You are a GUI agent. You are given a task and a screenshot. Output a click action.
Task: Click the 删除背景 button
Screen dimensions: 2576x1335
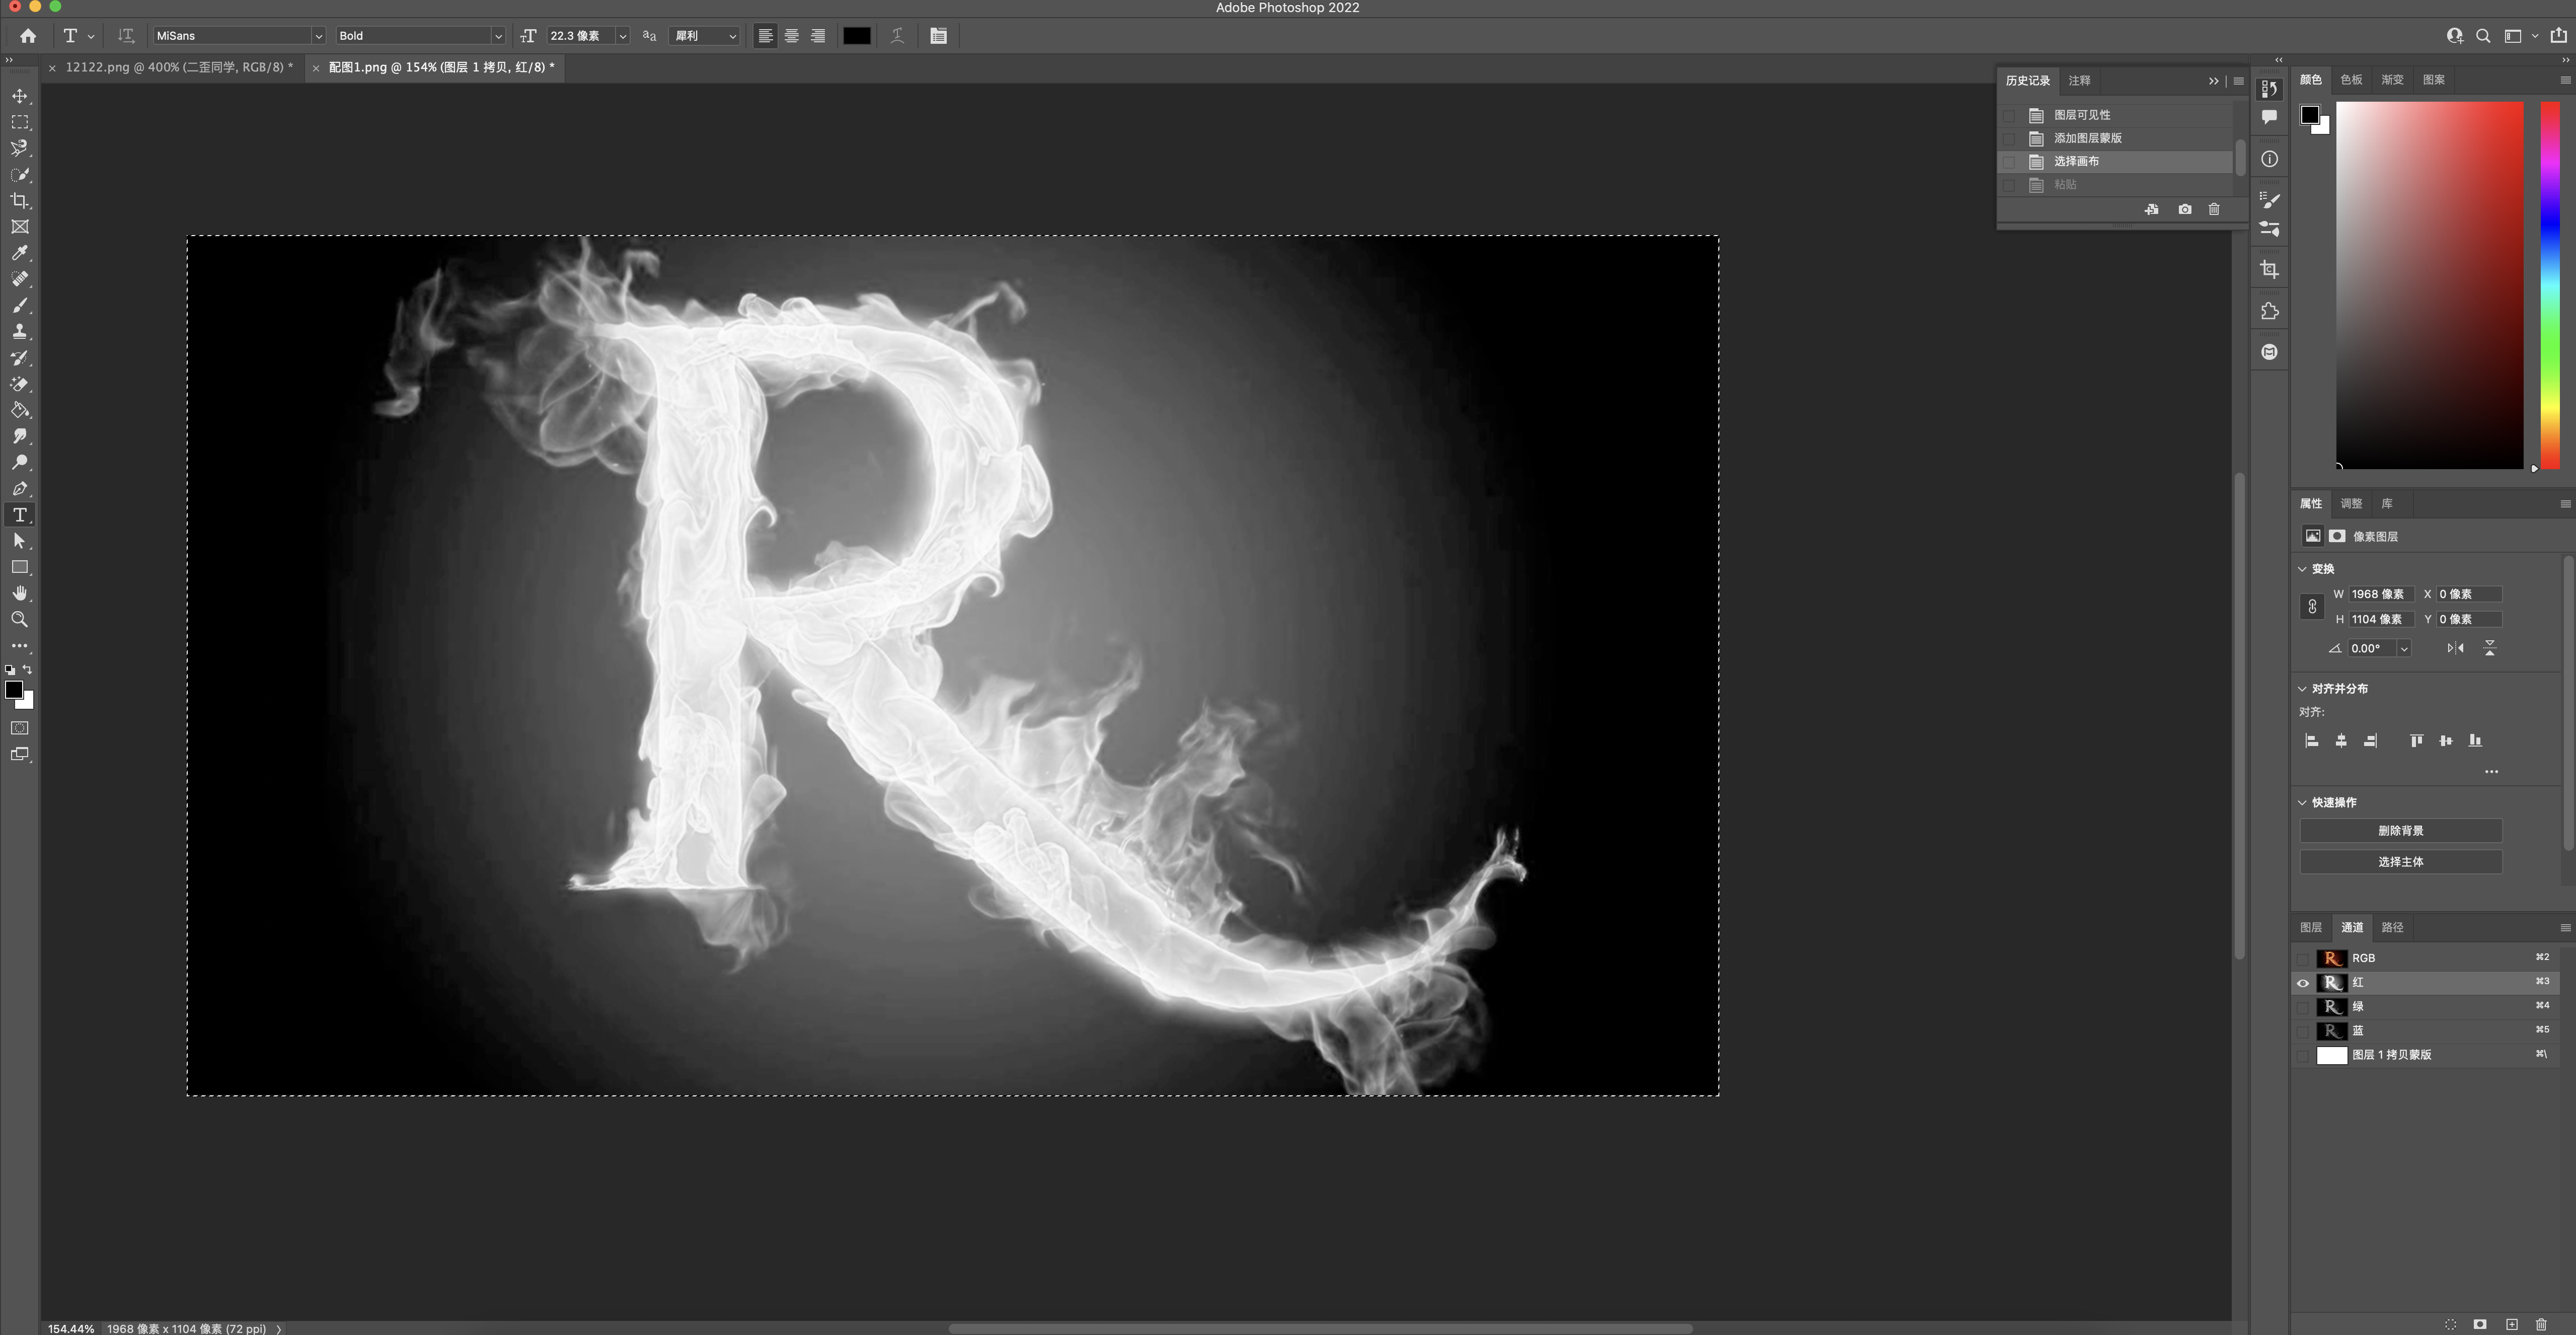pyautogui.click(x=2400, y=831)
